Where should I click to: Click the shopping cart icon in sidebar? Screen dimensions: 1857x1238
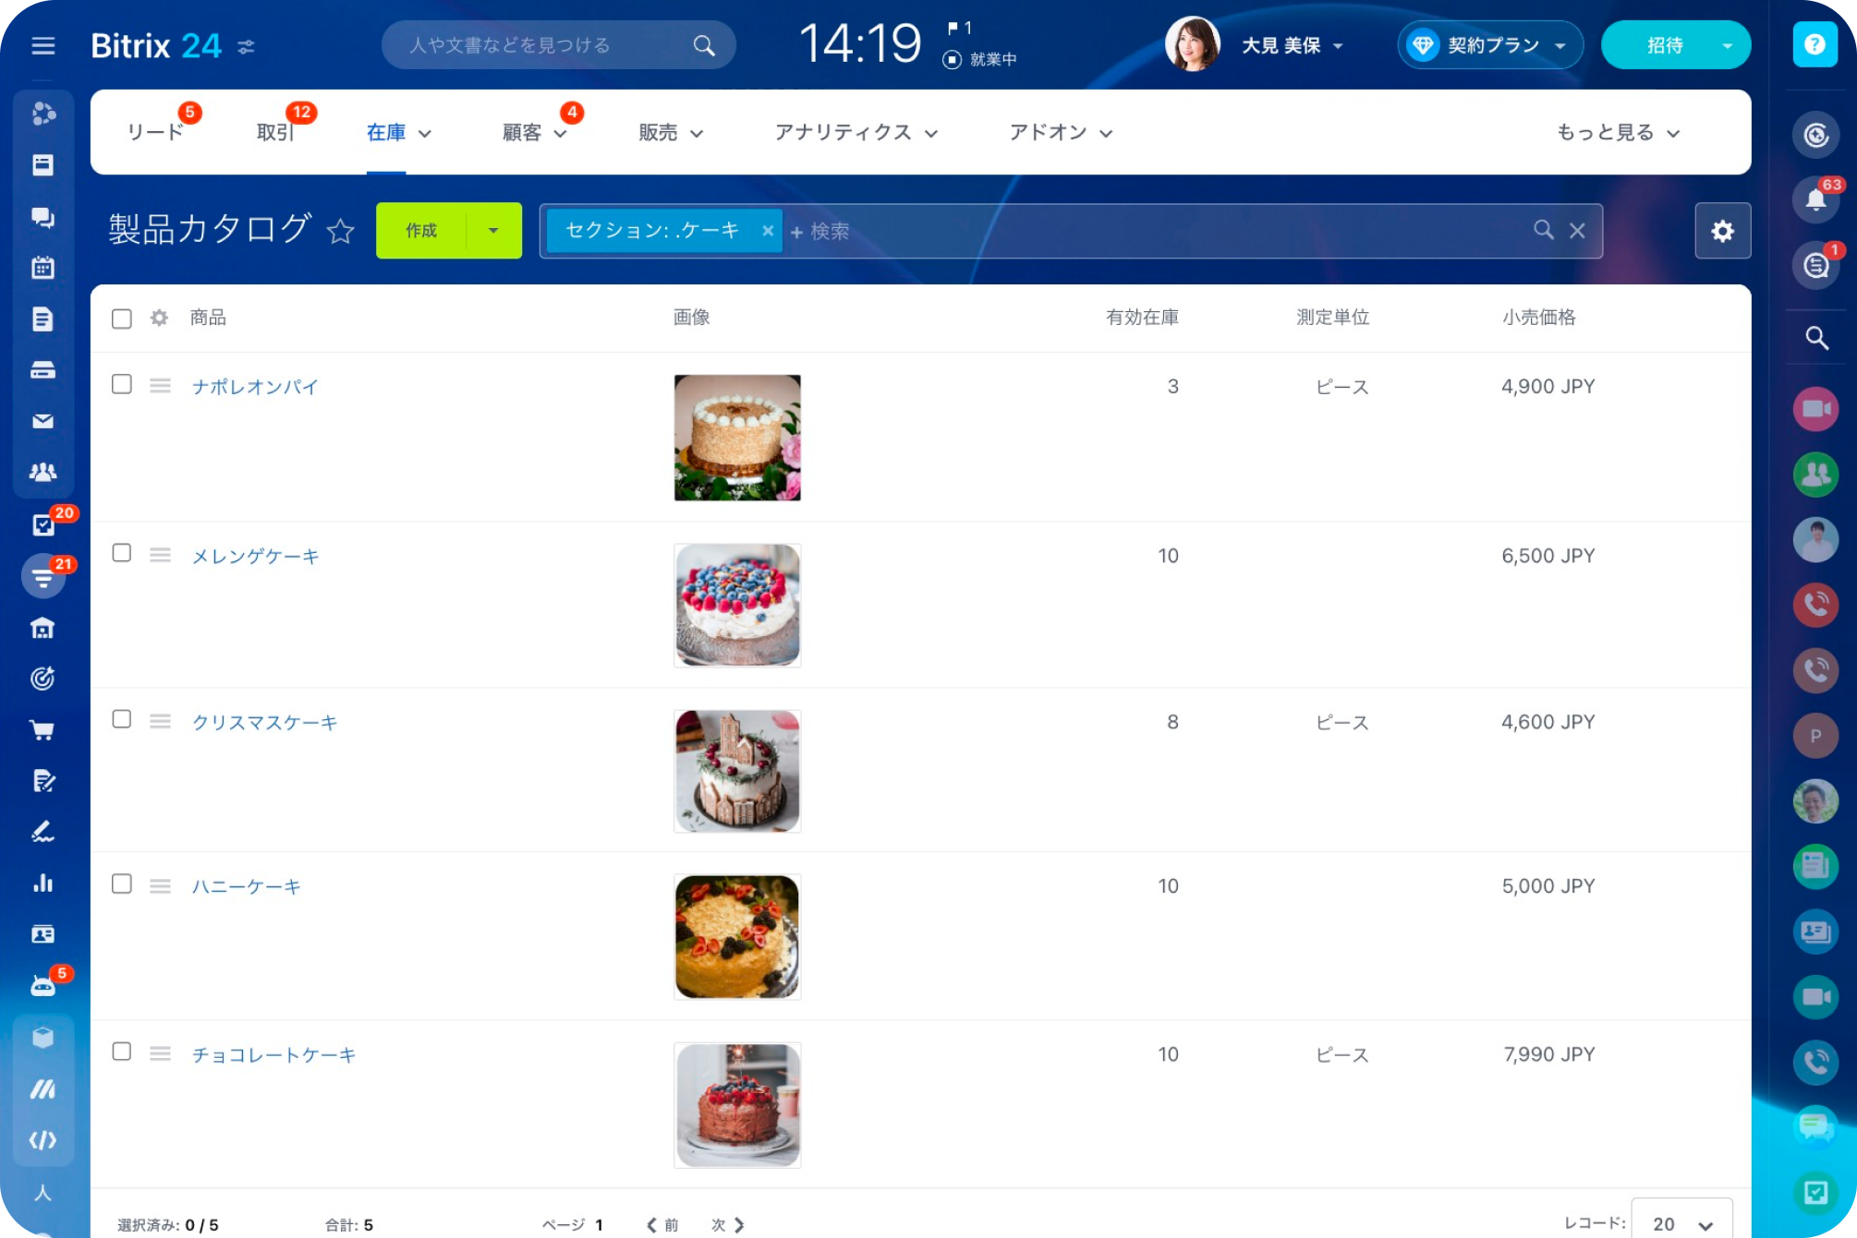pos(42,730)
